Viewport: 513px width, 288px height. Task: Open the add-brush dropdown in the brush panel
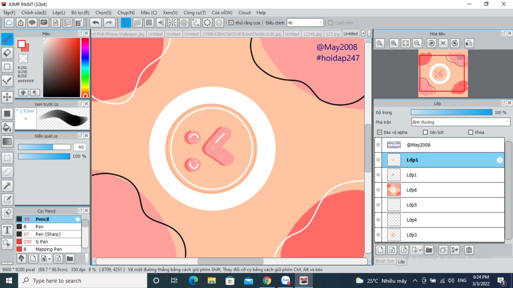point(45,258)
